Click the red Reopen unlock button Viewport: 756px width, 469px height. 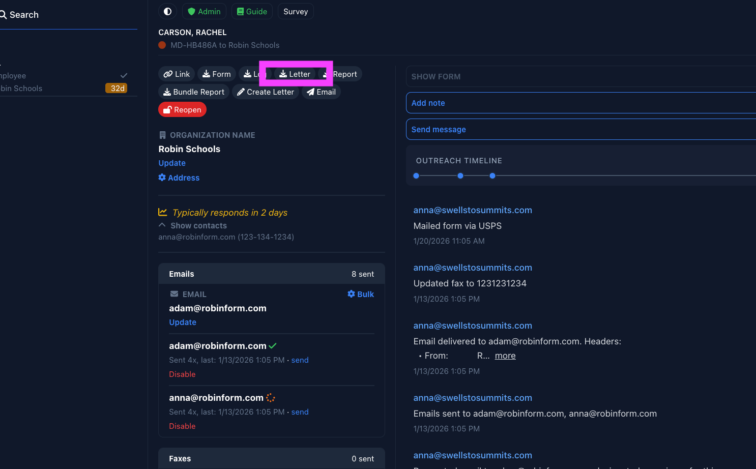click(182, 109)
